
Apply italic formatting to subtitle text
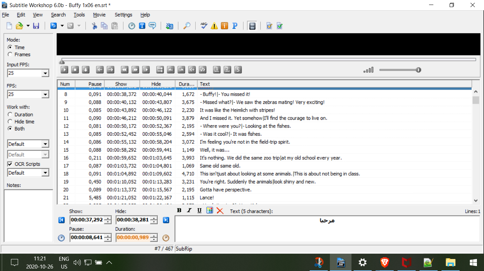[189, 211]
